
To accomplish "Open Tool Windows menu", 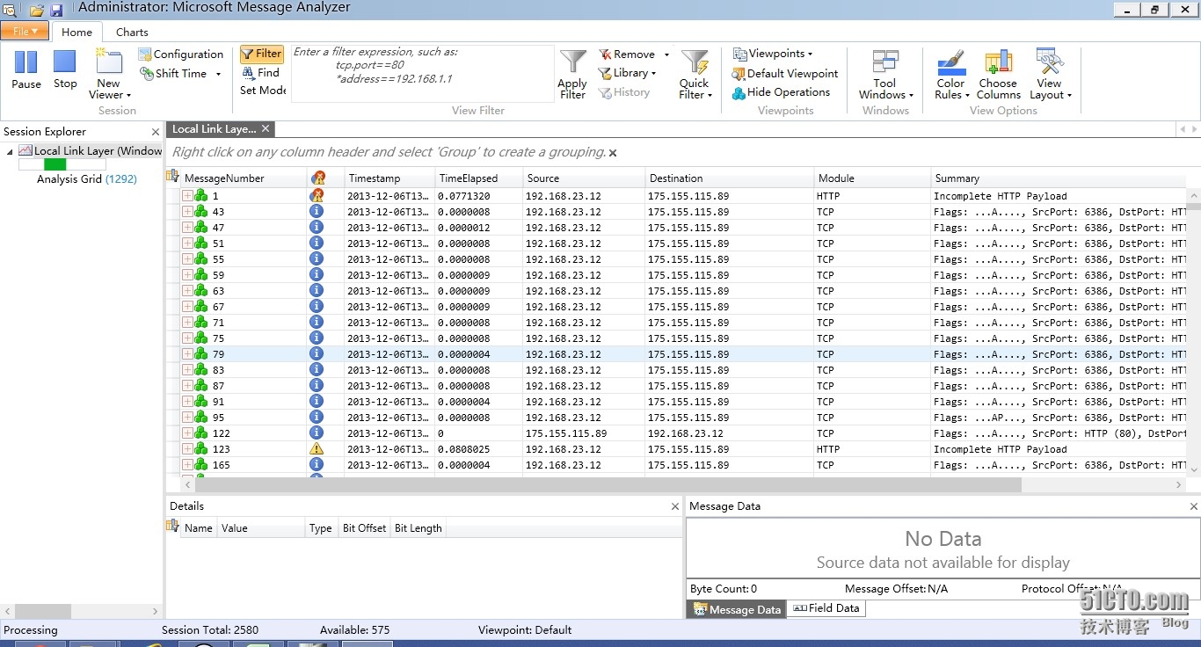I will click(885, 75).
